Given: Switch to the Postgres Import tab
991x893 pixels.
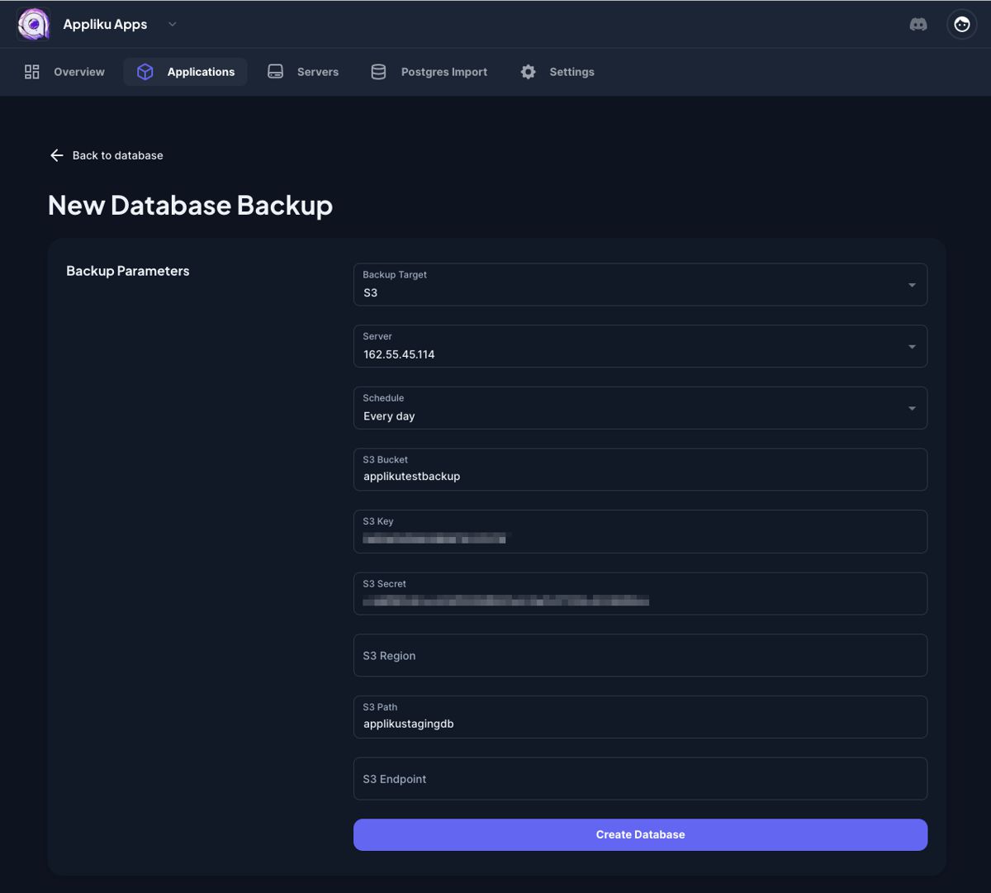Looking at the screenshot, I should tap(443, 72).
